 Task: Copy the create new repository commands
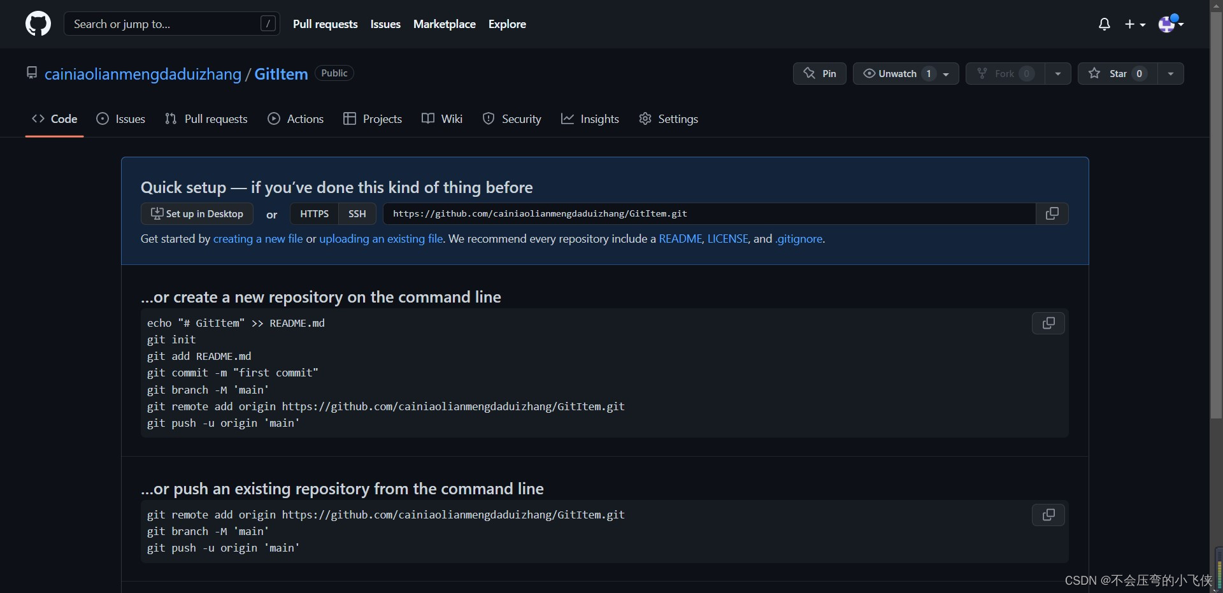1048,324
